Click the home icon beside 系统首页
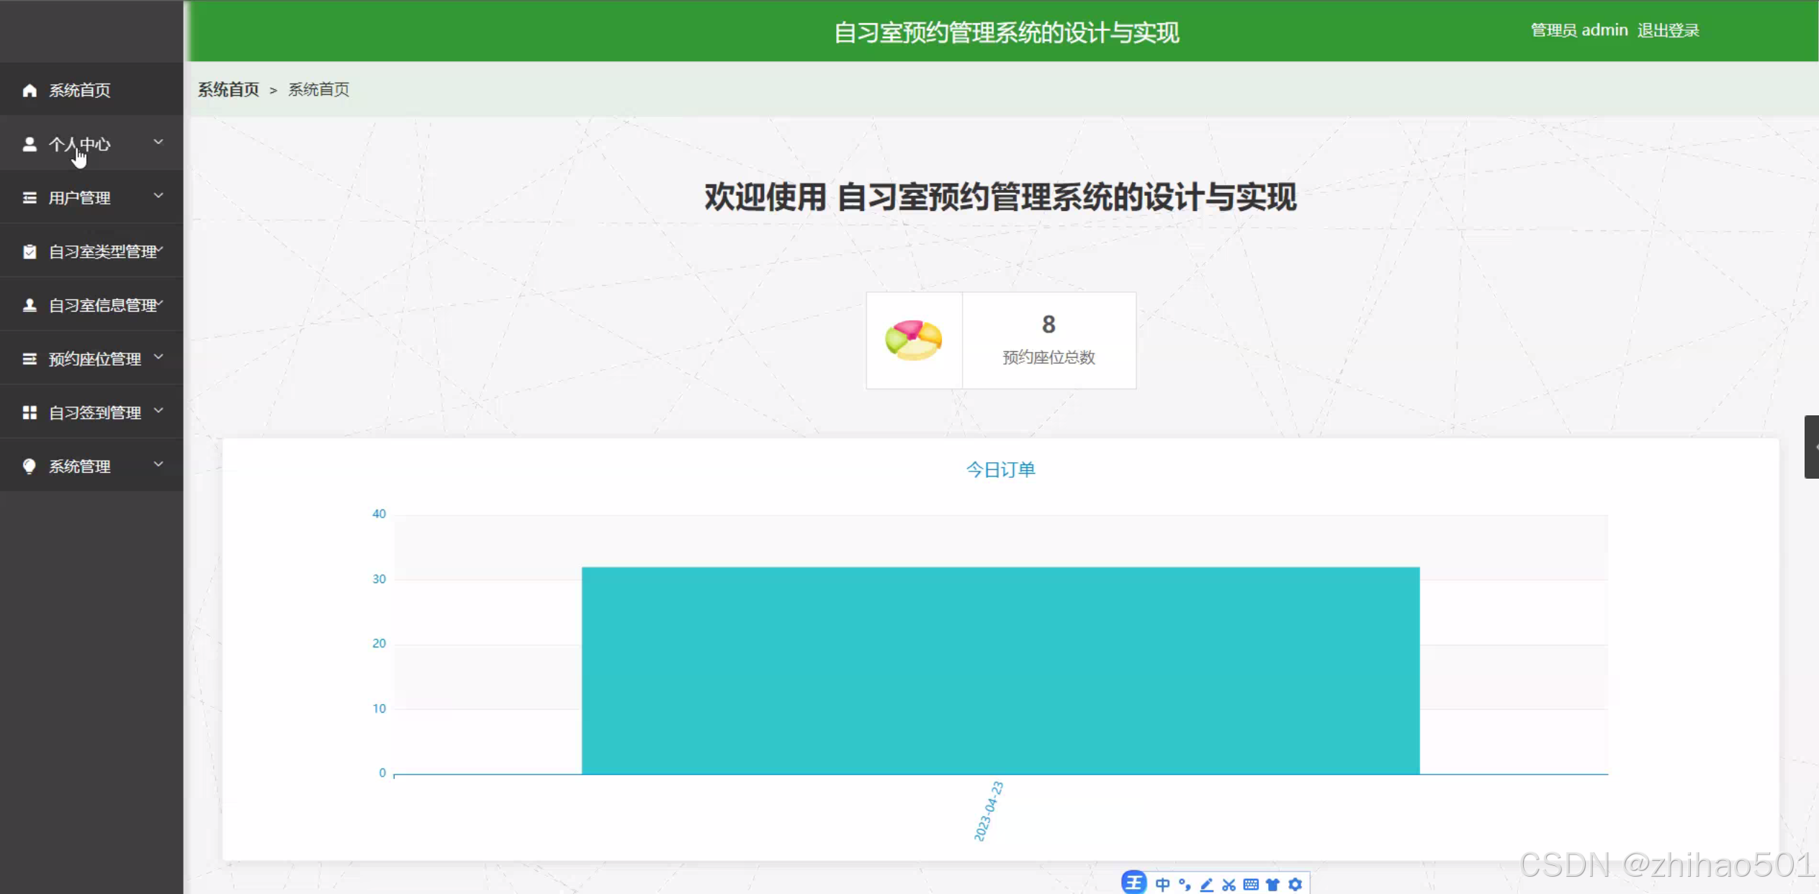The width and height of the screenshot is (1819, 894). (30, 90)
